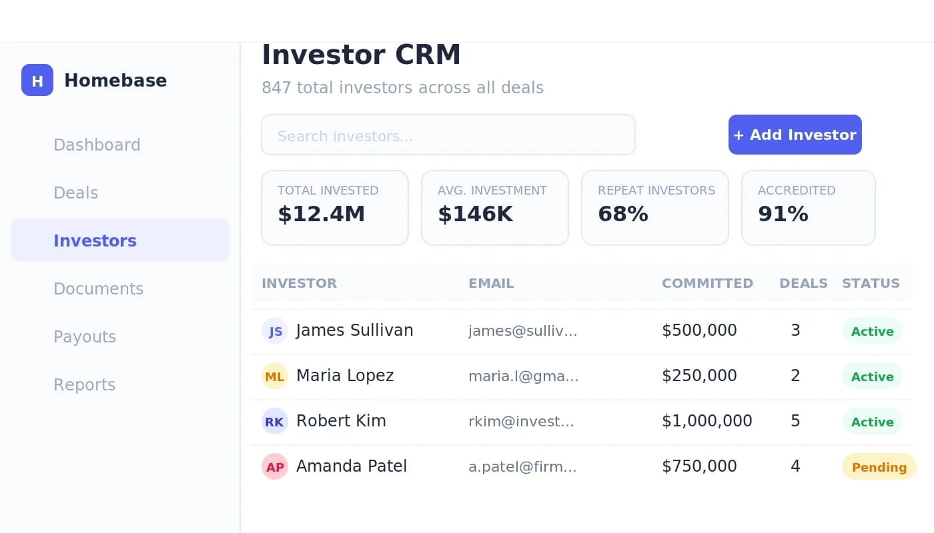Image resolution: width=934 pixels, height=533 pixels.
Task: Click the ML avatar for Maria Lopez
Action: pos(275,376)
